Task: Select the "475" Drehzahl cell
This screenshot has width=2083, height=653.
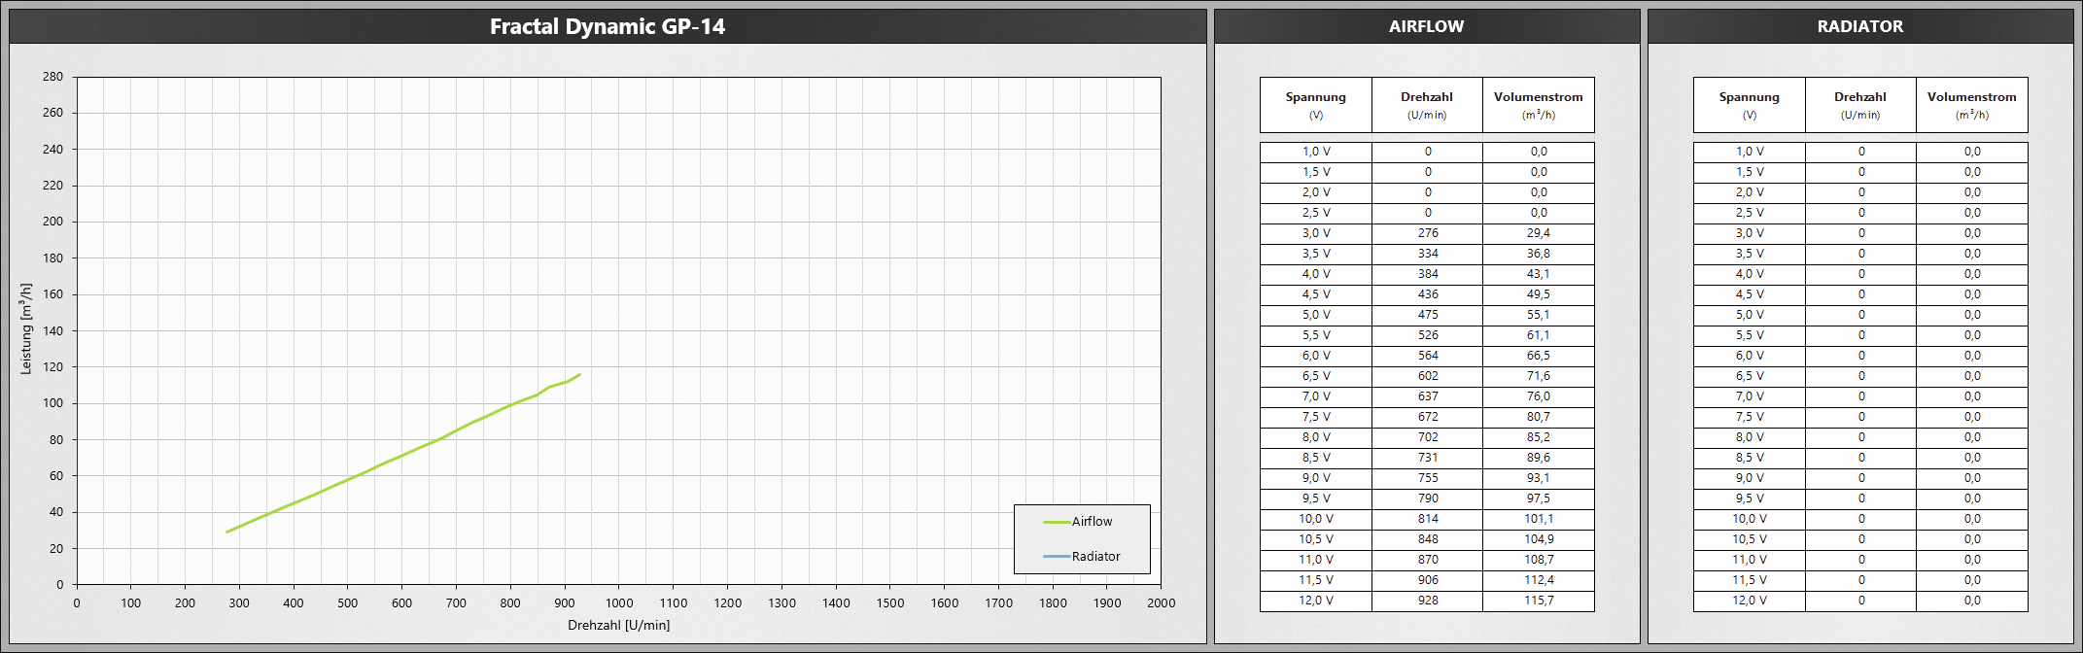Action: pyautogui.click(x=1427, y=315)
